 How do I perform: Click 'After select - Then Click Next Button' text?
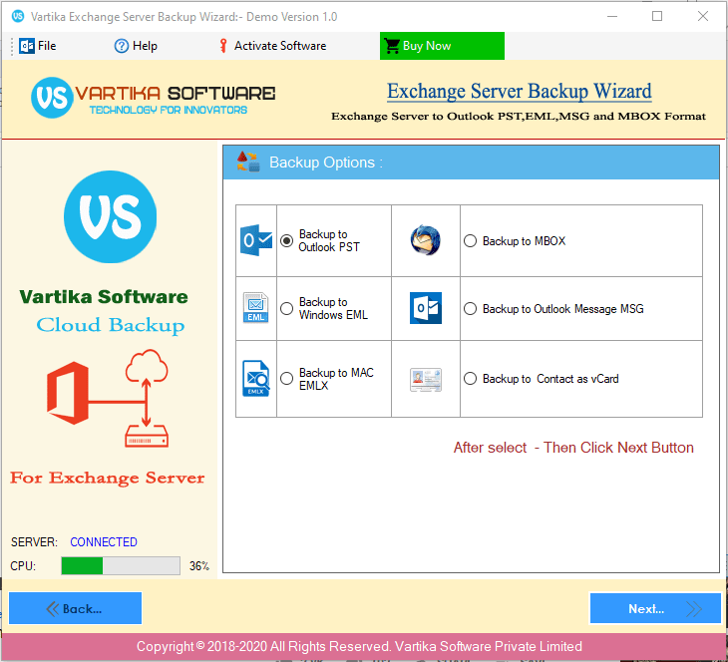click(573, 448)
